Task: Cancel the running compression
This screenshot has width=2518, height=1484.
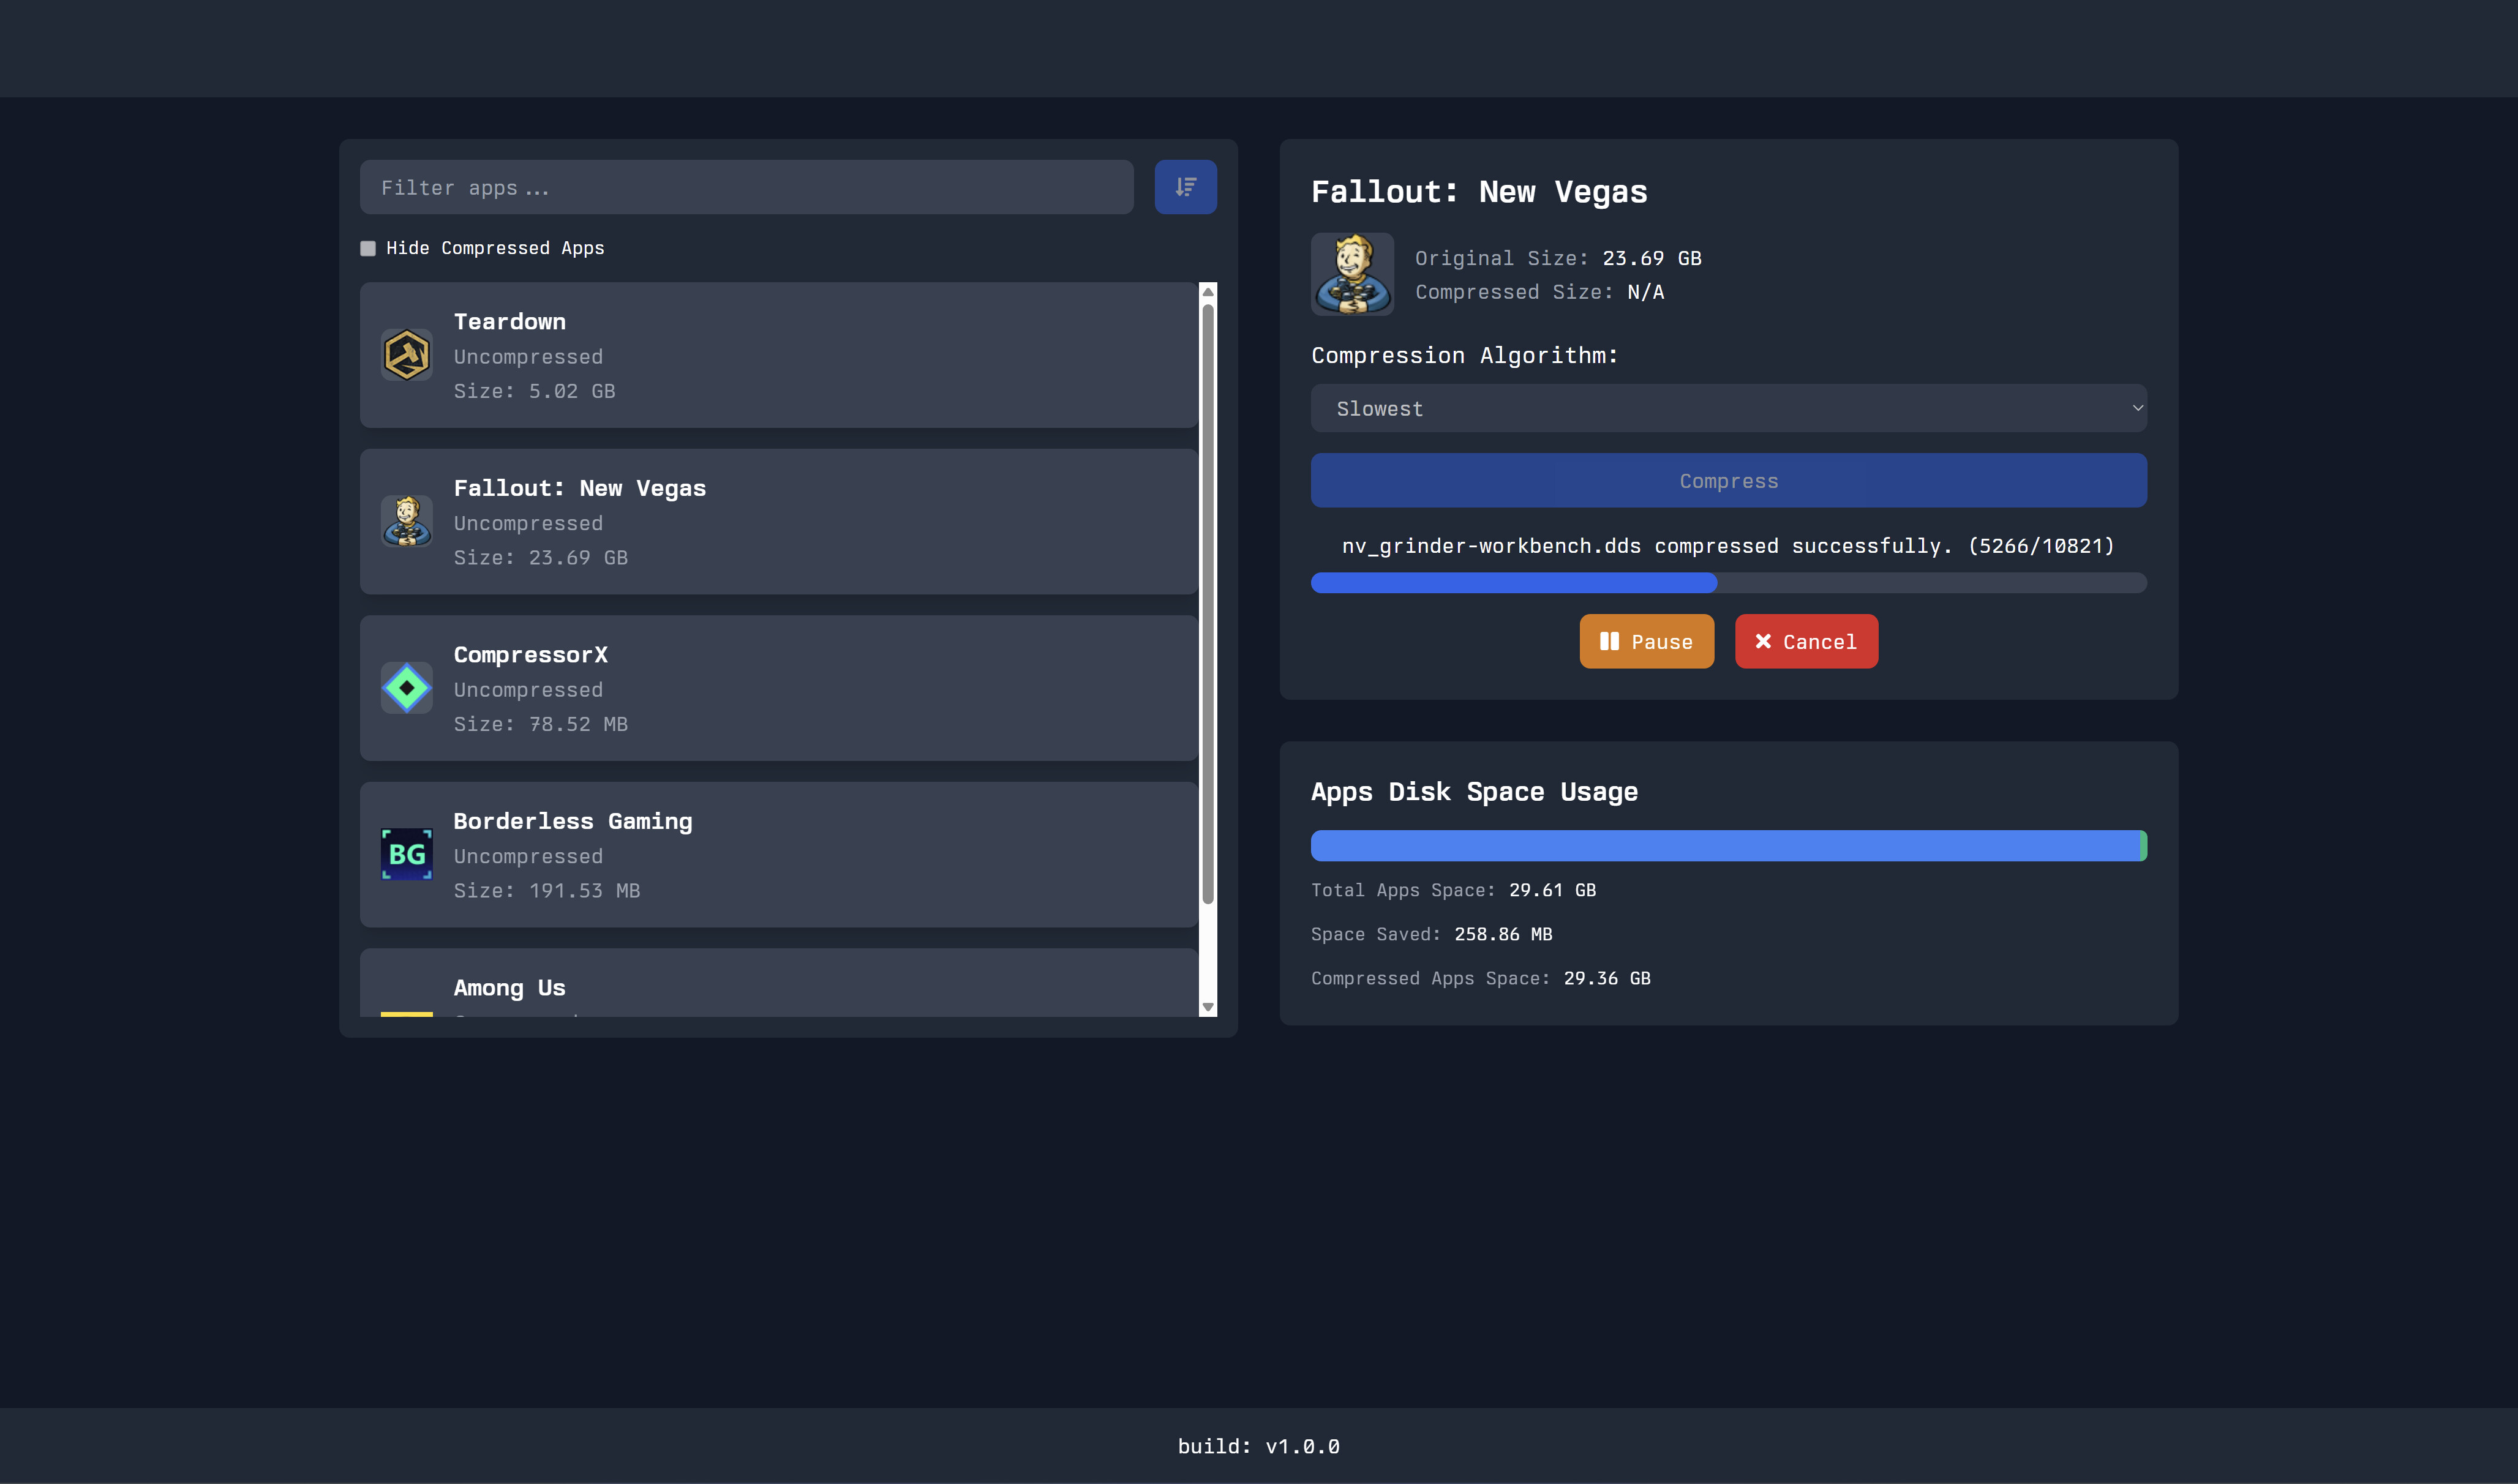Action: [1806, 641]
